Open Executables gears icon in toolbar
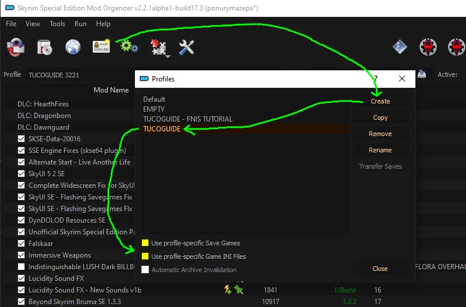Screen dimensions: 466x307 point(129,47)
